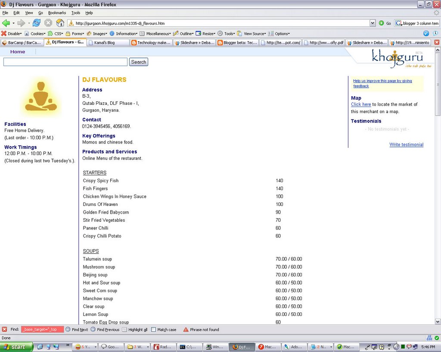Click the page scrollbar up arrow

point(438,50)
